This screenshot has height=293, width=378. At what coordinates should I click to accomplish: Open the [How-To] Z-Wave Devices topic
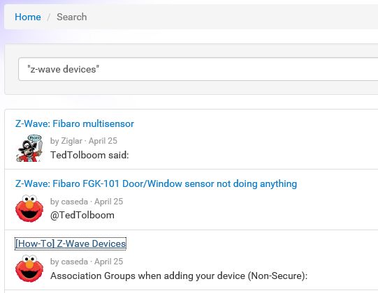[x=71, y=243]
